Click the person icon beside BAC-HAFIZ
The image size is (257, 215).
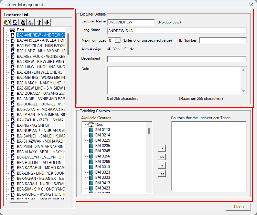13,51
